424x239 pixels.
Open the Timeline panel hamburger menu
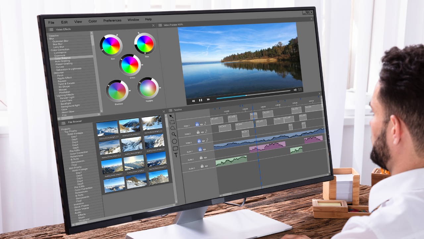170,110
